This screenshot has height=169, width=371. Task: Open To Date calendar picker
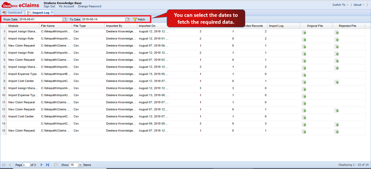coord(127,19)
